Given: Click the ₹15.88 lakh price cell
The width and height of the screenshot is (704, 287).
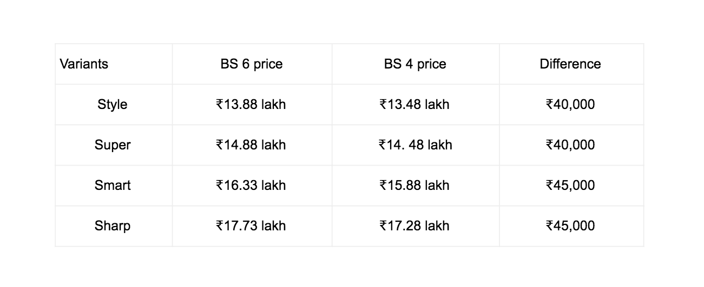Looking at the screenshot, I should [x=414, y=186].
